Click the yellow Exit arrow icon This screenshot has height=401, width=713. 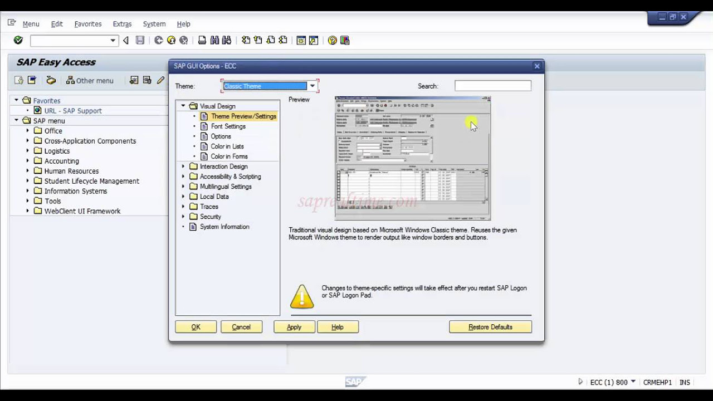(x=171, y=40)
